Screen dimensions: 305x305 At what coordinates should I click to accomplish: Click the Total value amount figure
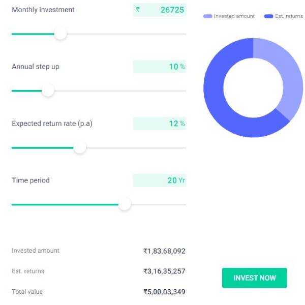point(164,292)
